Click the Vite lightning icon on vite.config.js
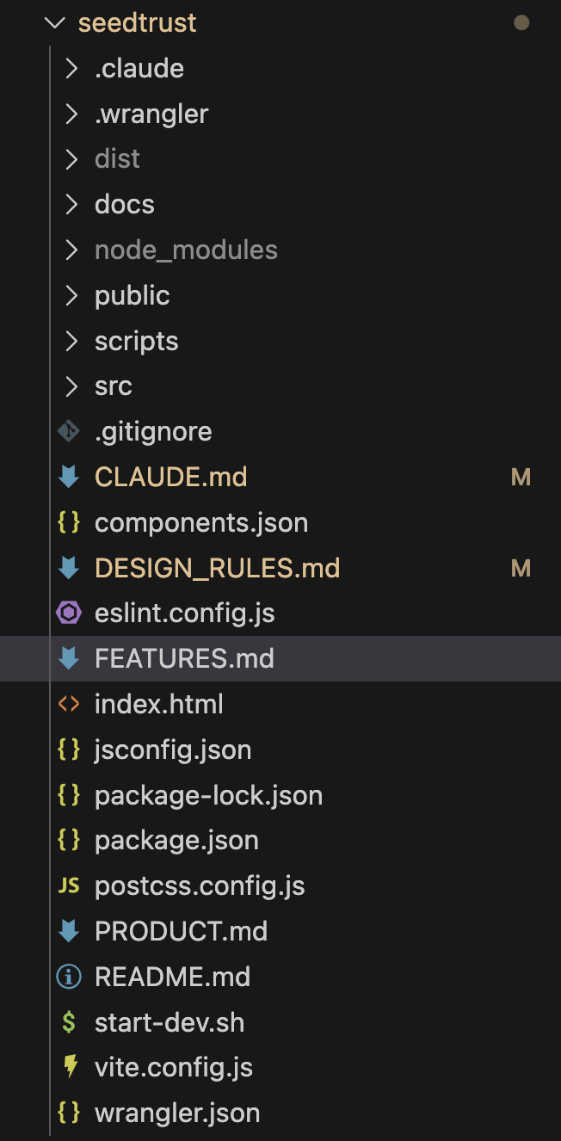The image size is (561, 1141). pyautogui.click(x=69, y=1067)
